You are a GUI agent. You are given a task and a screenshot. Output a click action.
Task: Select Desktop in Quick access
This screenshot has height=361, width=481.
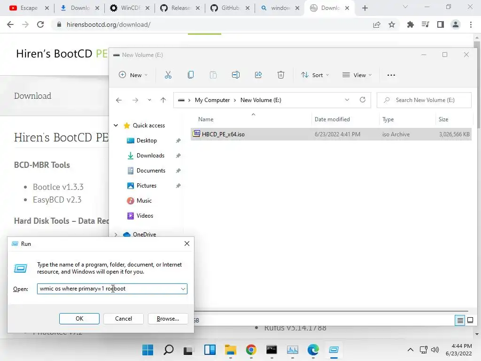tap(147, 141)
